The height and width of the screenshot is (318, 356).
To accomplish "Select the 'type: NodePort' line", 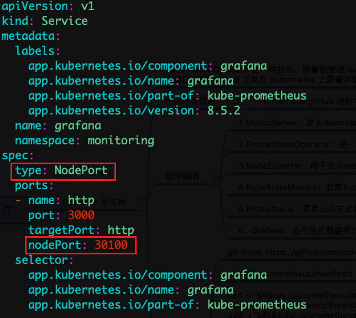I will (61, 170).
